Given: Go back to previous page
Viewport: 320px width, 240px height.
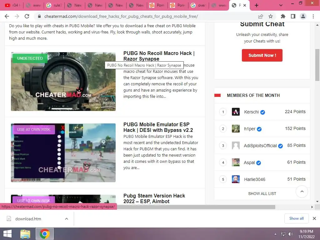Looking at the screenshot, I should tap(7, 16).
